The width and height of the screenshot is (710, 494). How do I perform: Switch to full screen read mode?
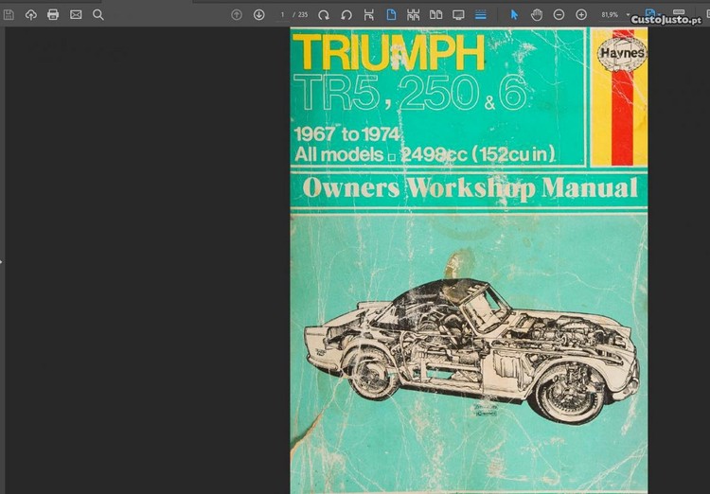coord(458,15)
